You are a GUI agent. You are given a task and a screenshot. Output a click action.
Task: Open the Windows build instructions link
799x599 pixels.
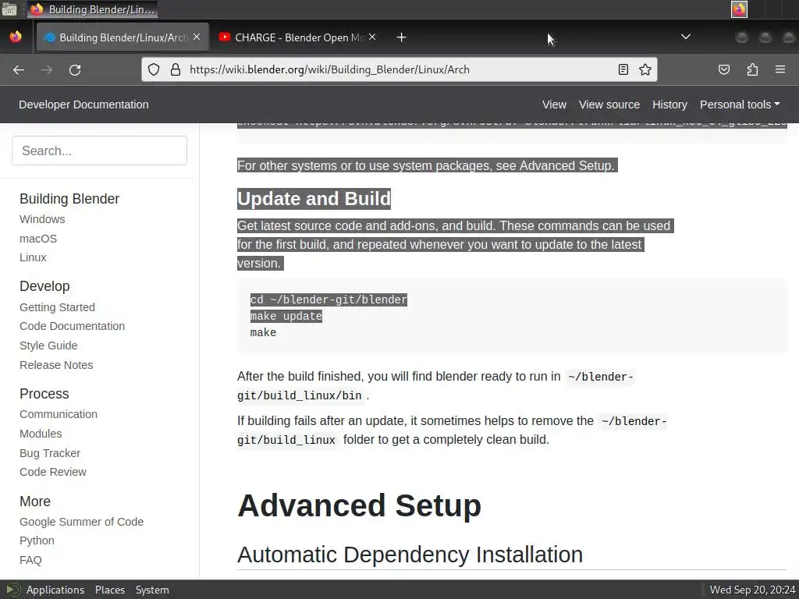(42, 219)
